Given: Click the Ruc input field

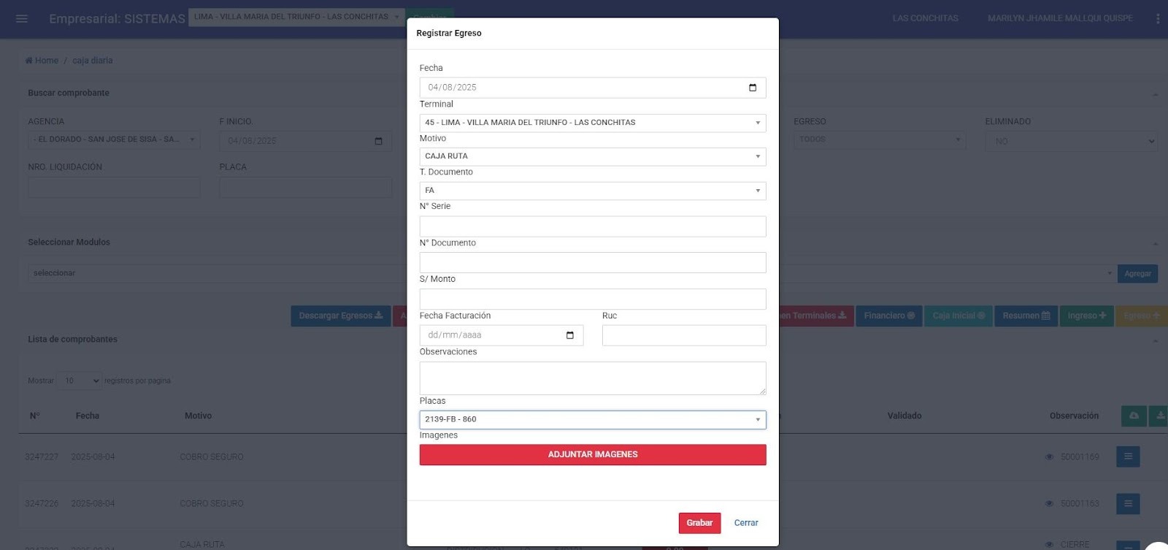Looking at the screenshot, I should point(683,335).
